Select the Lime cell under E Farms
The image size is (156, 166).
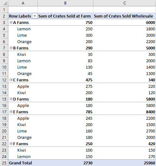pyautogui.click(x=23, y=131)
